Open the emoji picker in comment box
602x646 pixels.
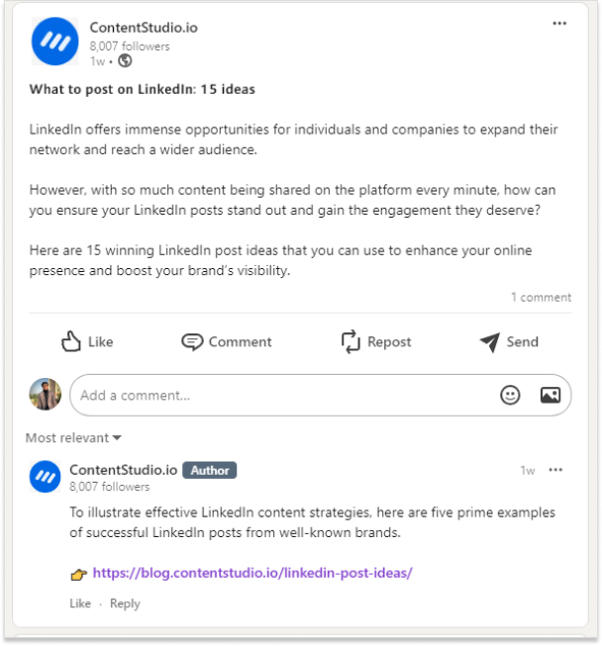tap(510, 395)
